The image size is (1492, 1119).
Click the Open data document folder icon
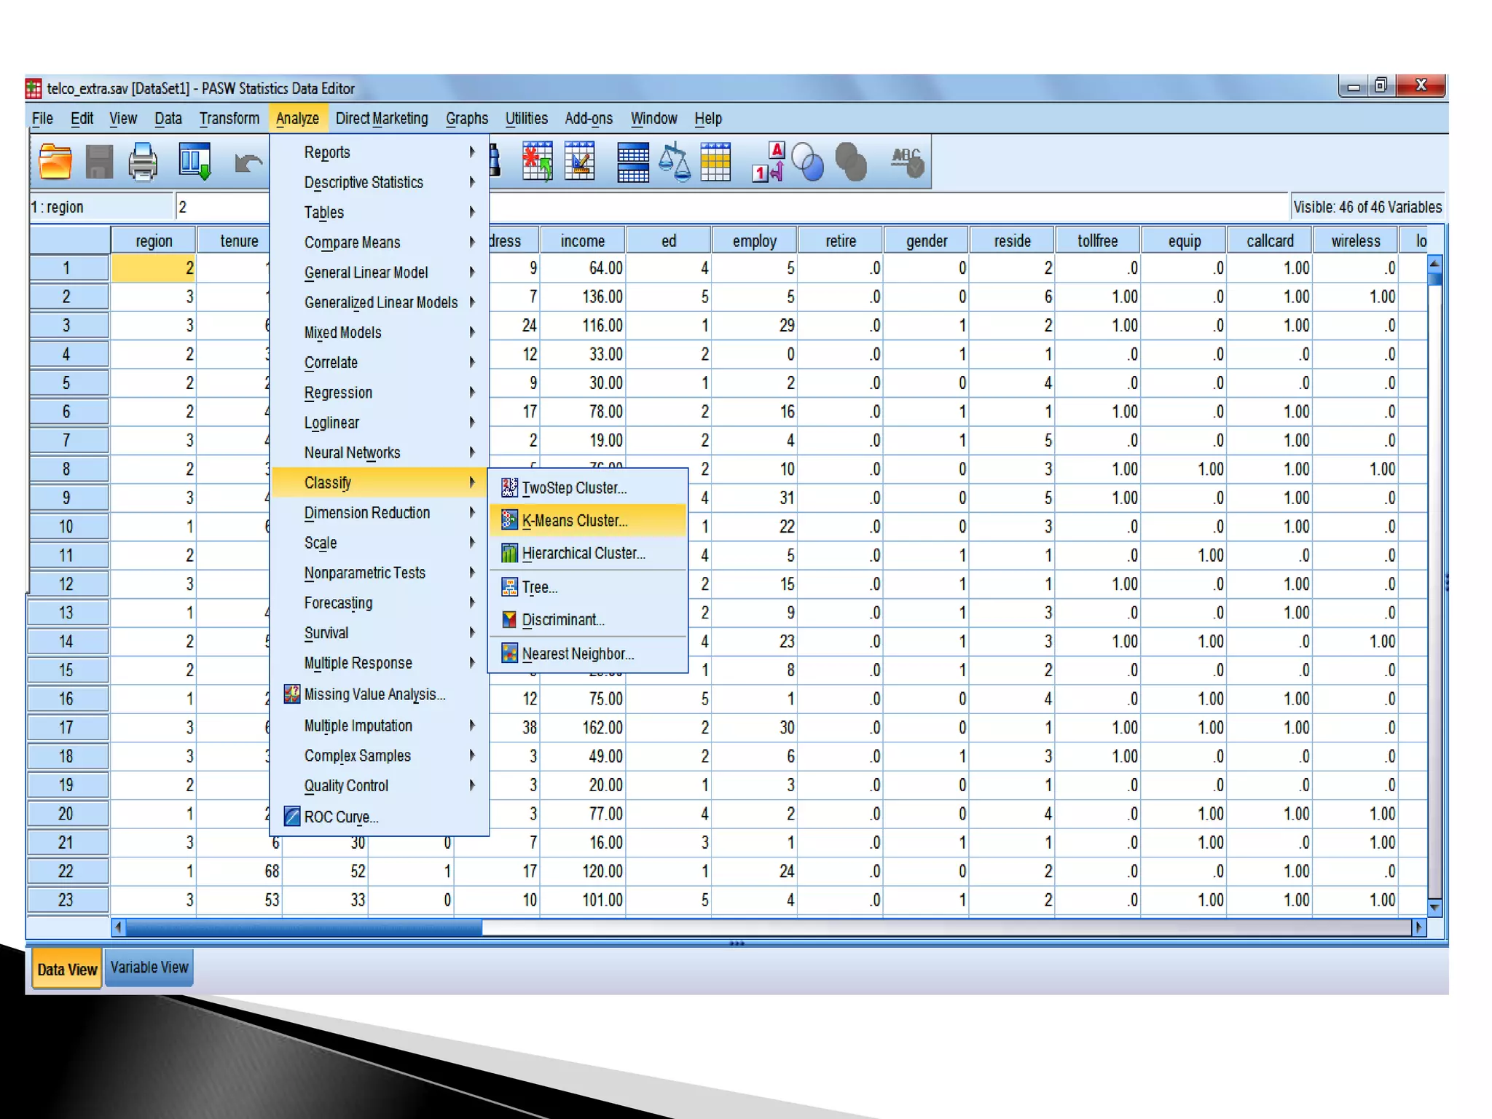point(55,162)
